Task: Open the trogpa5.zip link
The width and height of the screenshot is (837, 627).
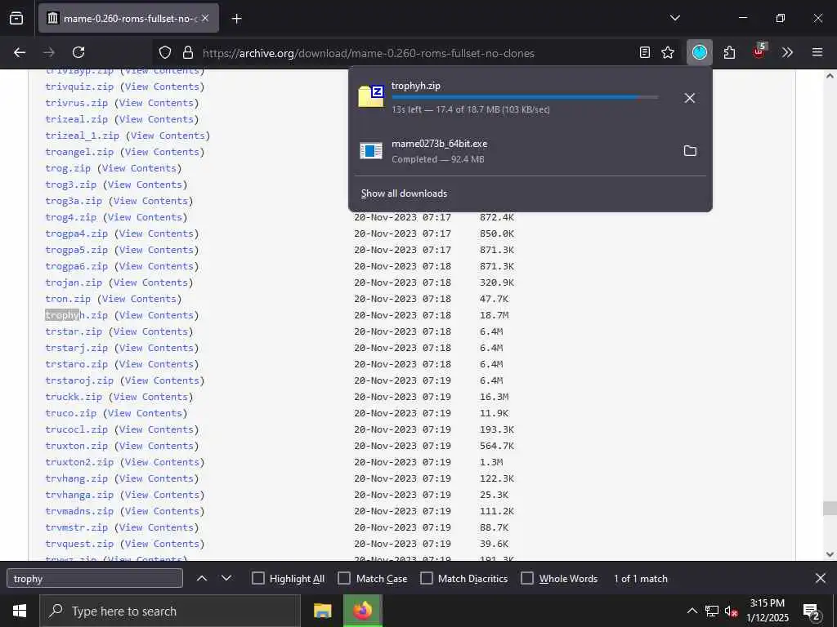Action: 76,250
